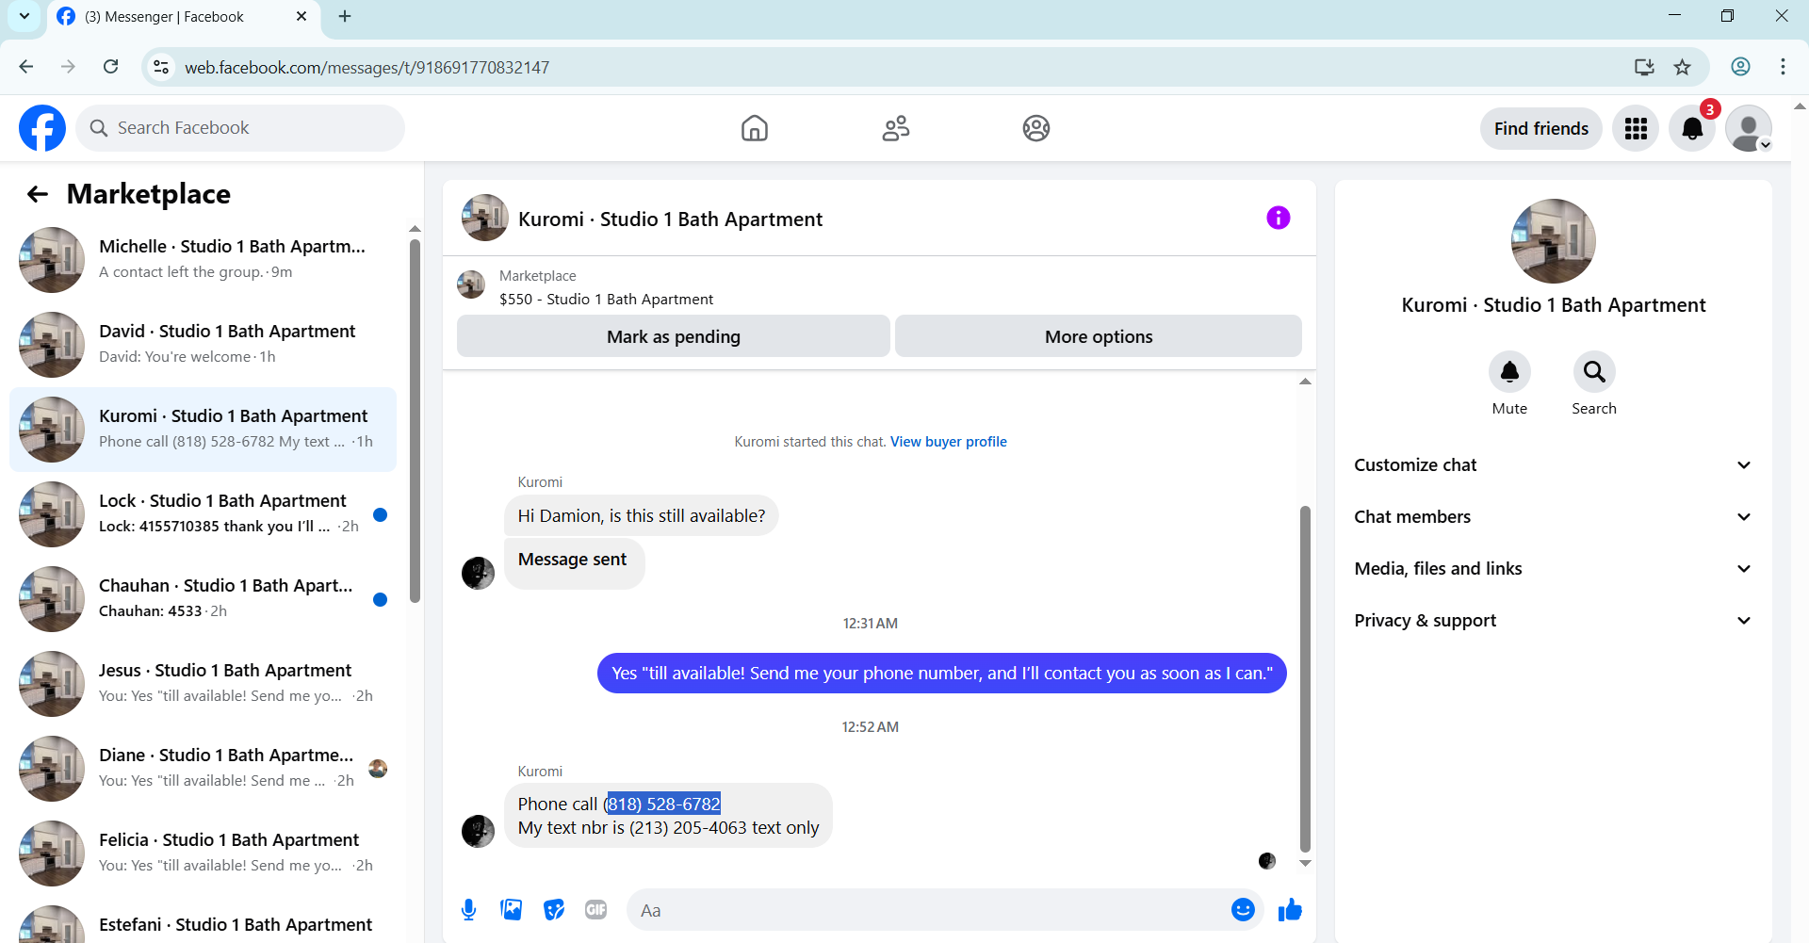The image size is (1809, 943).
Task: Focus the Search Facebook field
Action: click(x=240, y=128)
